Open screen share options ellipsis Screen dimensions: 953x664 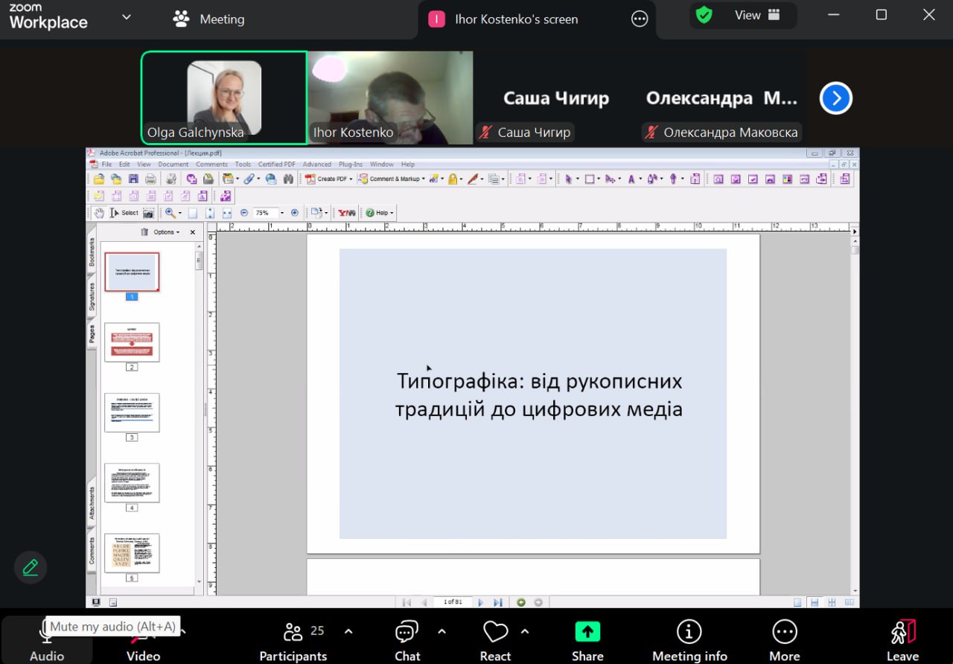pos(640,19)
